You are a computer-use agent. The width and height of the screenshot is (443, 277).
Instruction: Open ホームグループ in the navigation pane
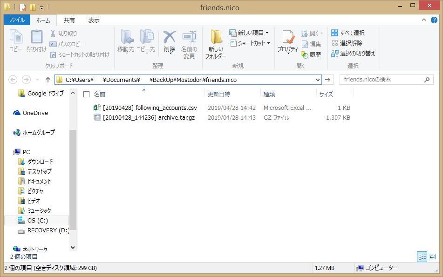[x=34, y=132]
